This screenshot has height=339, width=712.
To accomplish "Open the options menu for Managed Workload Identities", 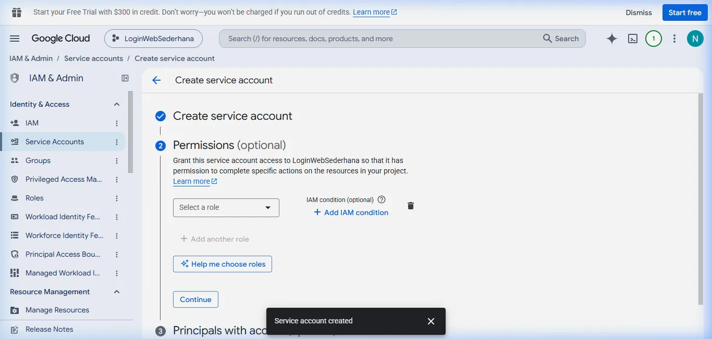I will pos(117,273).
